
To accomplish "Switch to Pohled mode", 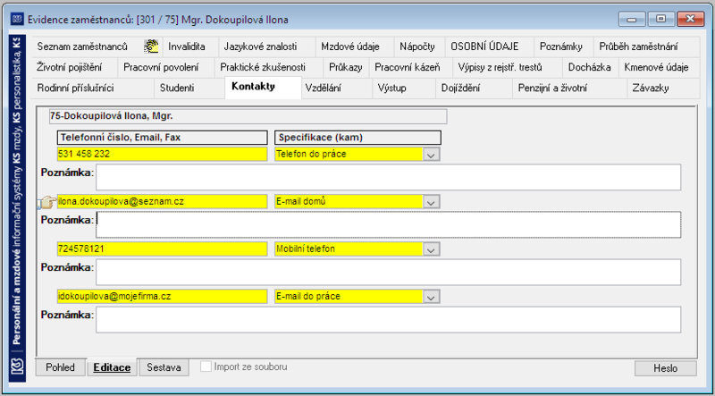I will 60,367.
